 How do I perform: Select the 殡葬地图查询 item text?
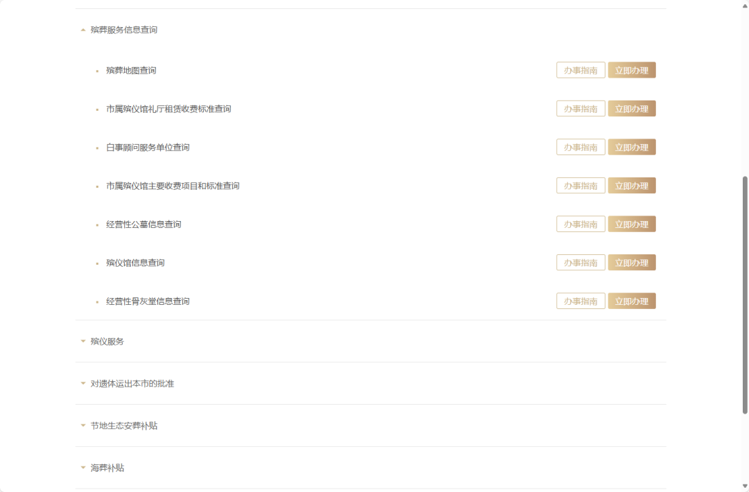click(131, 70)
